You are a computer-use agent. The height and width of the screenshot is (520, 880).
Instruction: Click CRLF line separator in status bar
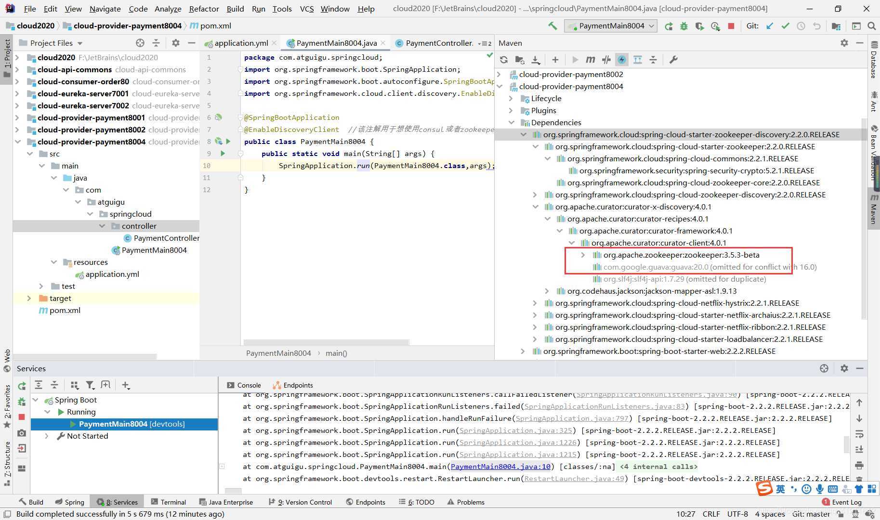(x=711, y=514)
